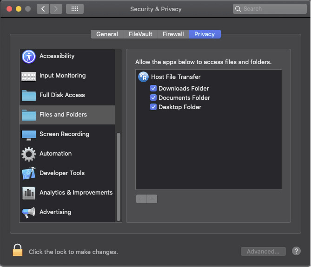Click the Host File Transfer app icon
This screenshot has width=311, height=267.
(143, 77)
